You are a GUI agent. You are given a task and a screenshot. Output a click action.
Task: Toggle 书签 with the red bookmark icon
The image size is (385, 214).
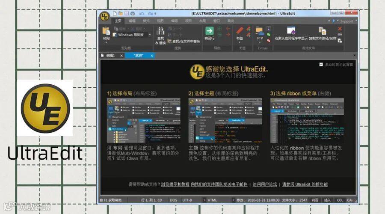tap(240, 31)
